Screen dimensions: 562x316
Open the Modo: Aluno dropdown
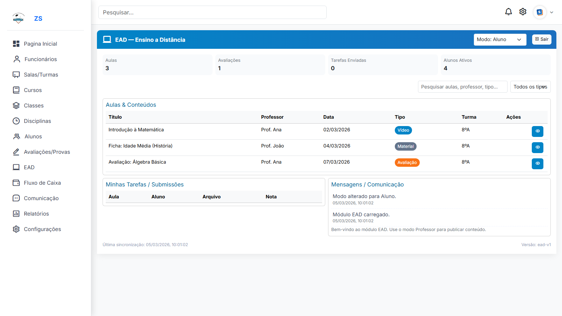click(x=499, y=40)
